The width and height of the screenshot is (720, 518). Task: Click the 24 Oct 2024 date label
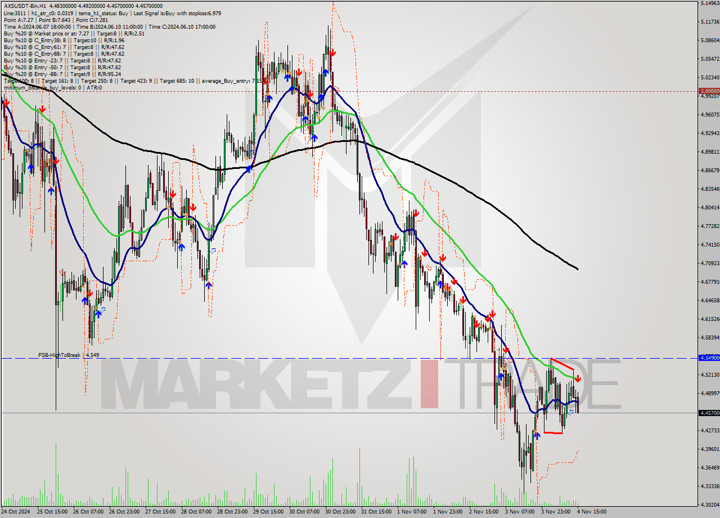click(15, 512)
